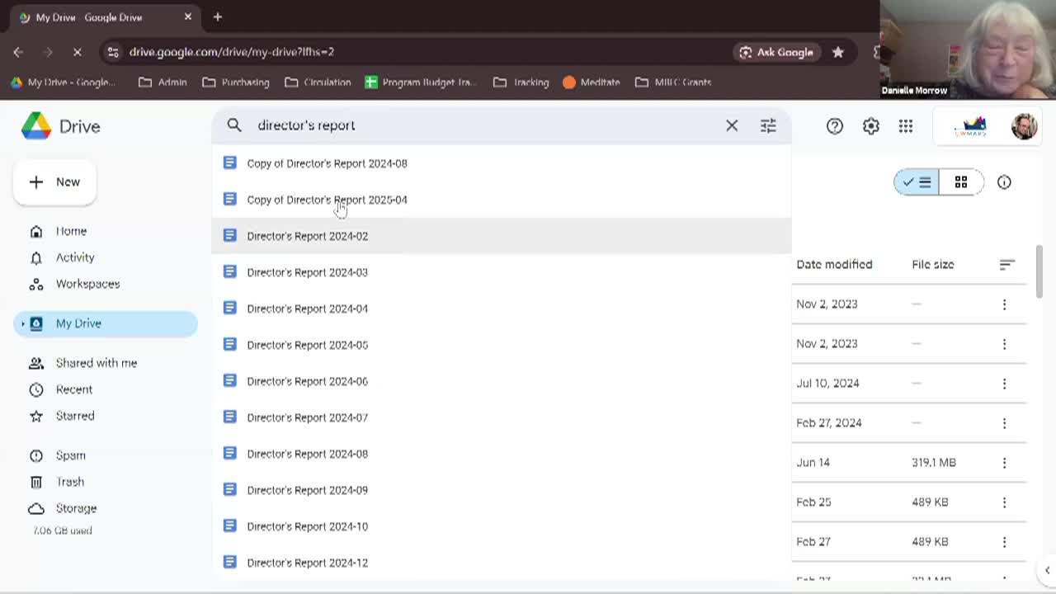The height and width of the screenshot is (594, 1056).
Task: Click the New button
Action: coord(54,182)
